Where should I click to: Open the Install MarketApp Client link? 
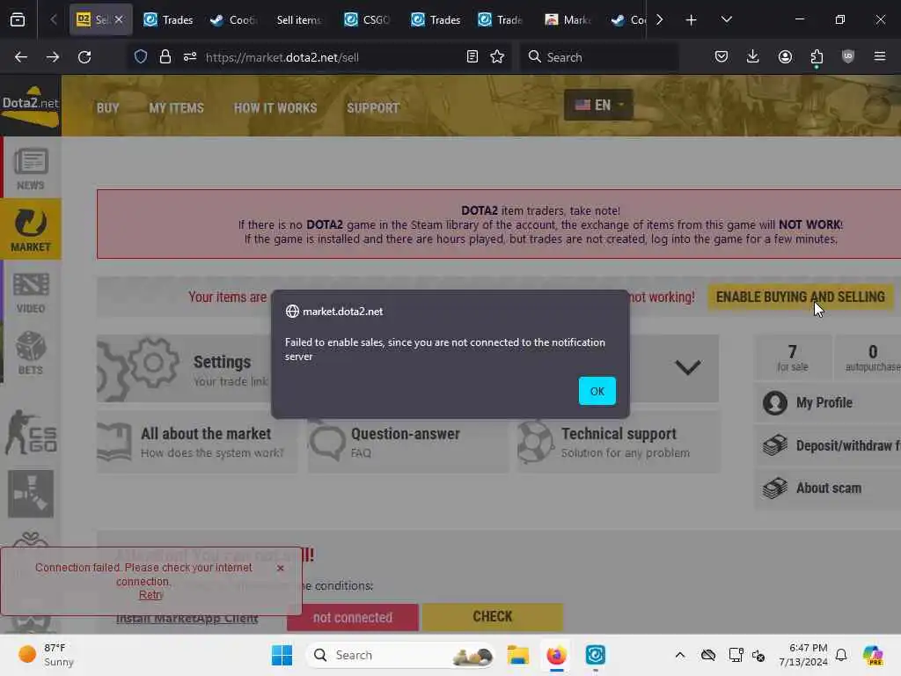click(x=187, y=620)
